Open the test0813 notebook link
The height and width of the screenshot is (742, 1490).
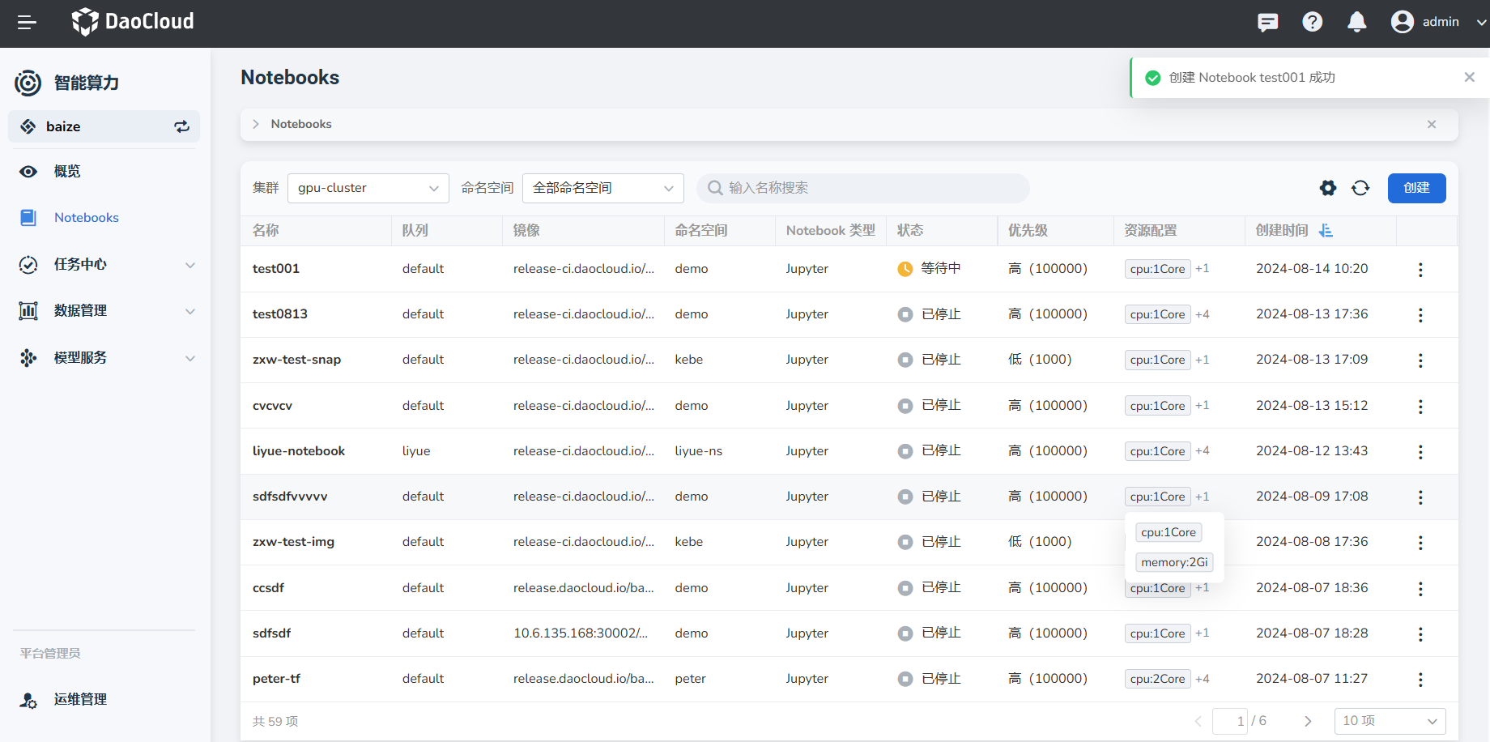pyautogui.click(x=280, y=314)
